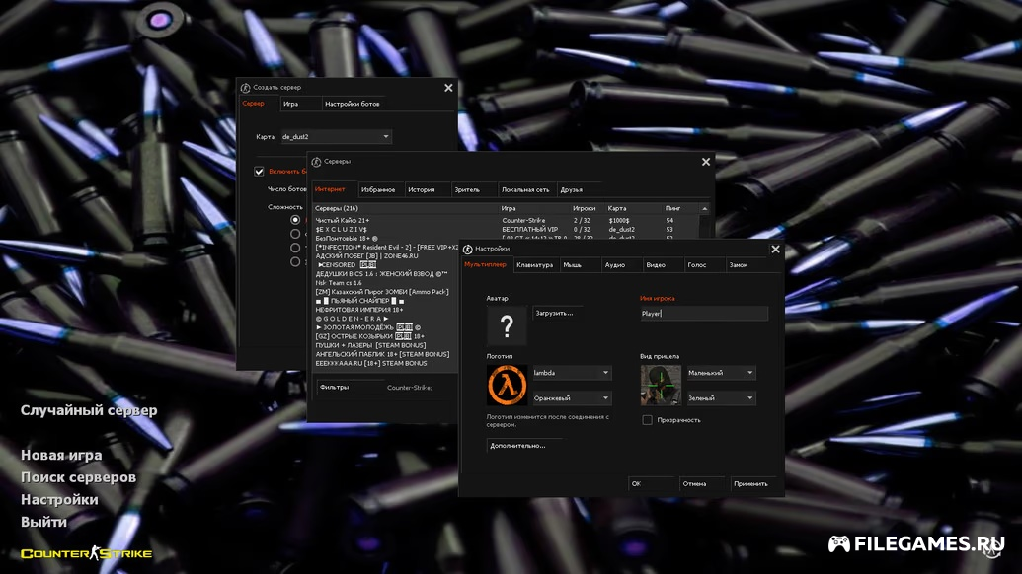1022x574 pixels.
Task: Sort servers by the Пинг column header
Action: coord(681,208)
